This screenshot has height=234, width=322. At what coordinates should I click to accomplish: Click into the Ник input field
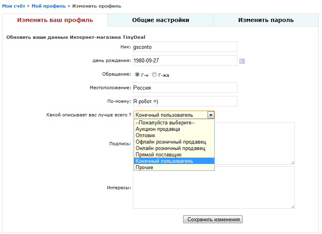185,47
